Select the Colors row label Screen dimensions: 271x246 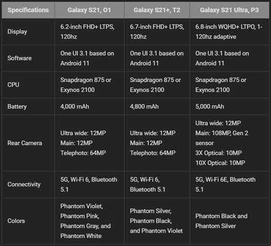click(16, 221)
